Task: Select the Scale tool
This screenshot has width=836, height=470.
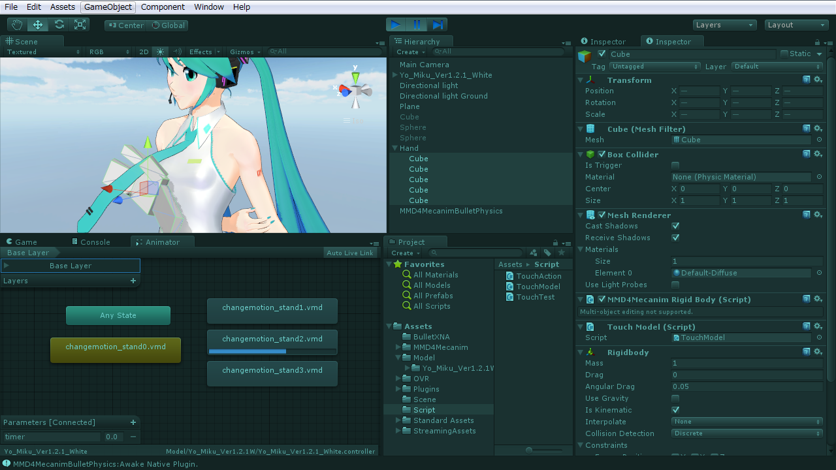Action: click(81, 26)
